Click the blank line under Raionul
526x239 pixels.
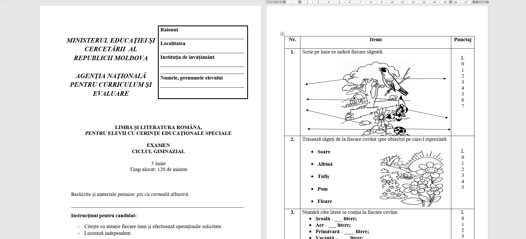tap(202, 37)
